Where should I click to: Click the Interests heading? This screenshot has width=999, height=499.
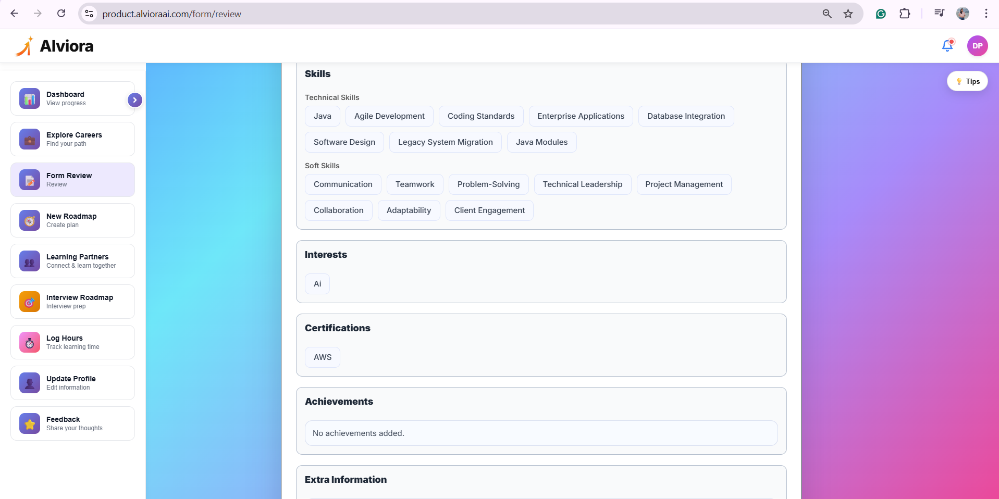coord(326,255)
